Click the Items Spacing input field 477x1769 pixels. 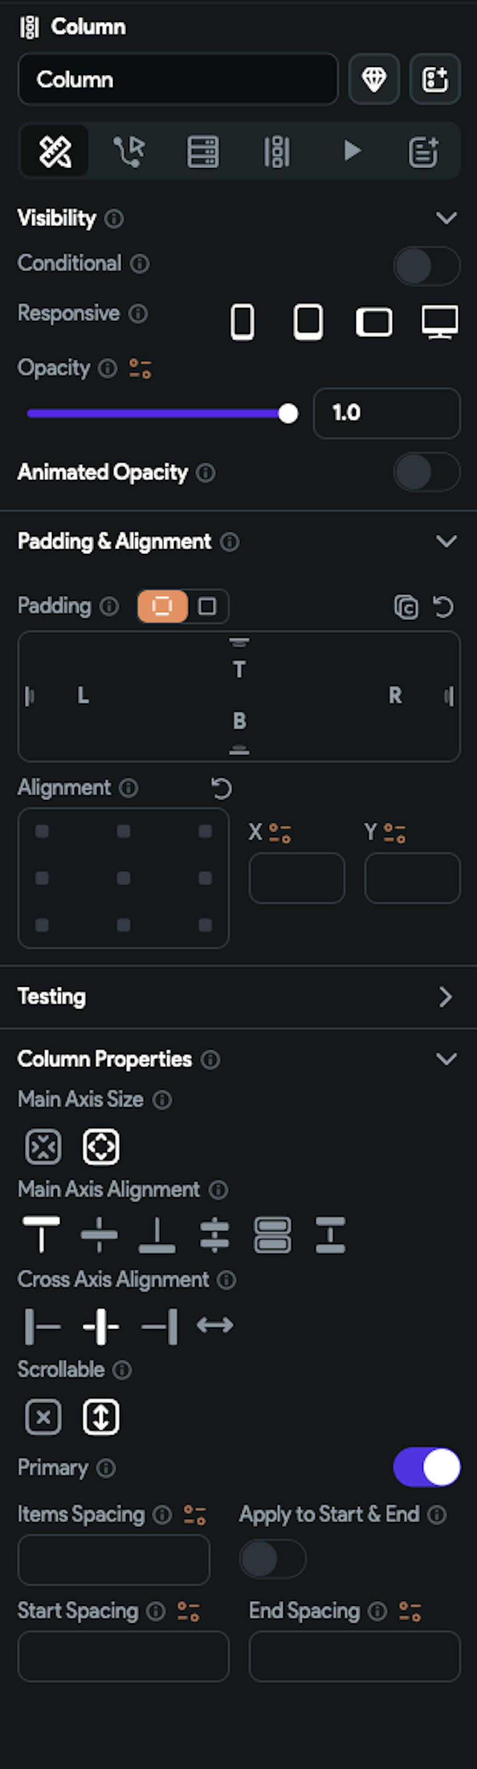(x=114, y=1559)
